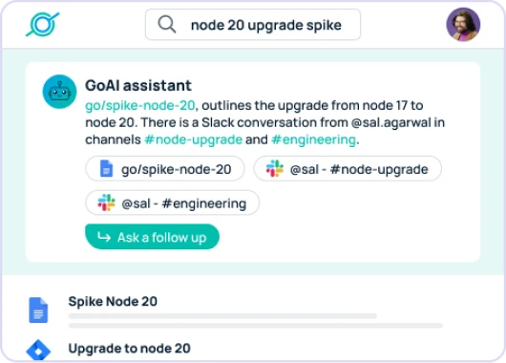Click the GoLinks orbit logo
Image resolution: width=506 pixels, height=363 pixels.
point(43,24)
